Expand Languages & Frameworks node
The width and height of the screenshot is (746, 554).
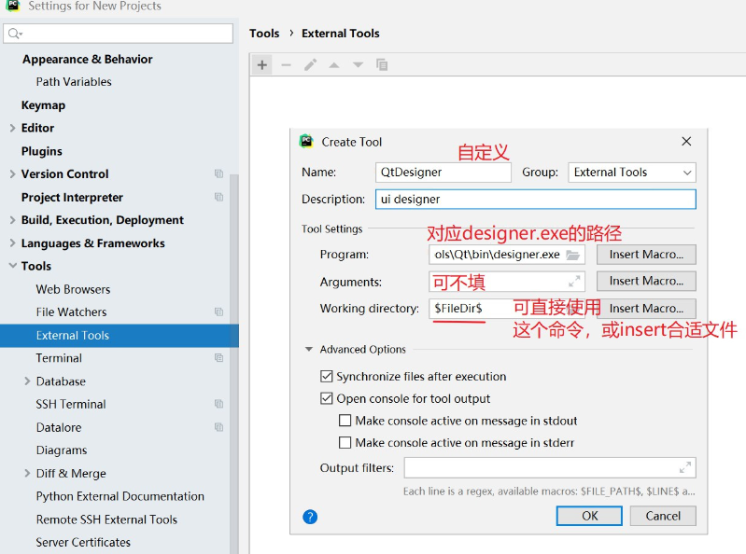click(12, 242)
